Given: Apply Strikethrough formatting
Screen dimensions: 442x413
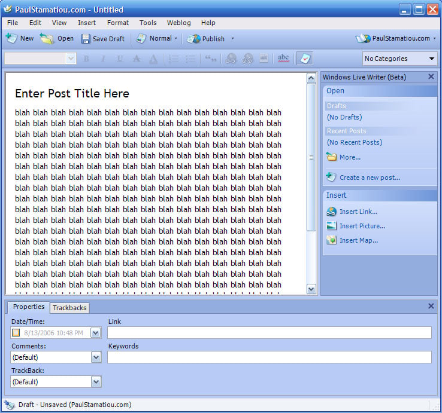Looking at the screenshot, I should point(137,59).
